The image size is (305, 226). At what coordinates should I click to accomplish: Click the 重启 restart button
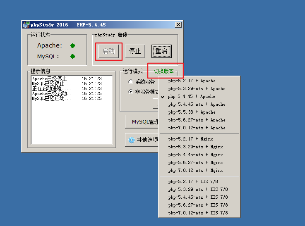click(161, 51)
